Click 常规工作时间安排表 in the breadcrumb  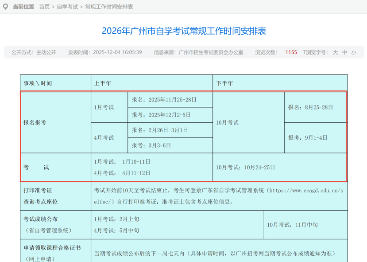[x=109, y=7]
